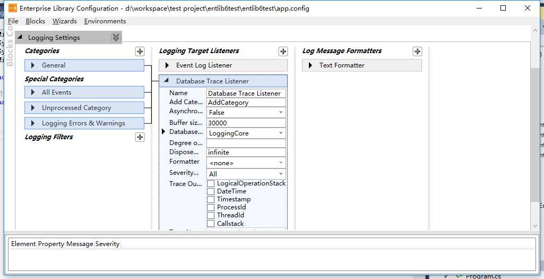Image resolution: width=544 pixels, height=279 pixels.
Task: Enable DateTime trace option
Action: [211, 191]
